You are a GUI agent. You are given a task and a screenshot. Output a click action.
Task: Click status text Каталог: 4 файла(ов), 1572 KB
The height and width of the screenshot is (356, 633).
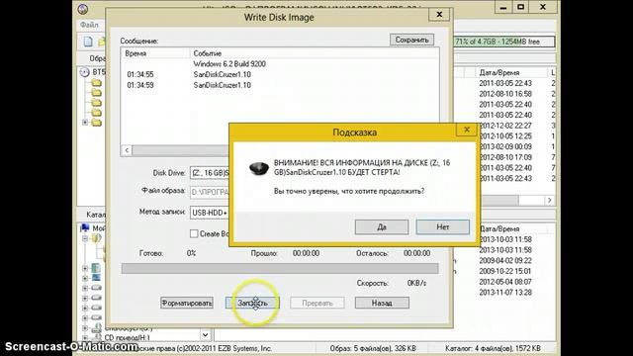click(x=493, y=348)
